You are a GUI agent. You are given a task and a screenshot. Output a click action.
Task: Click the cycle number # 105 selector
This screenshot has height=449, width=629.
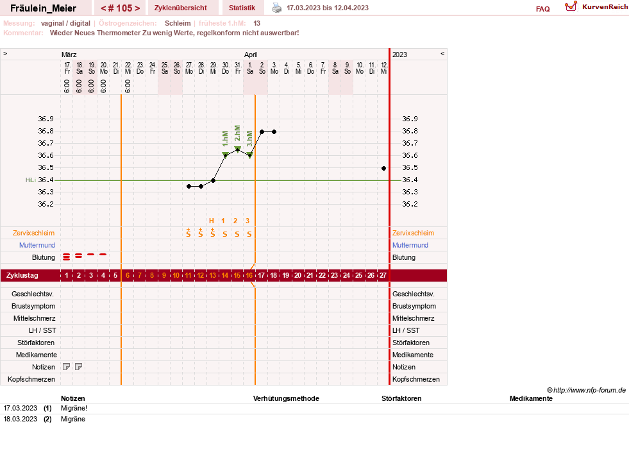pyautogui.click(x=121, y=8)
